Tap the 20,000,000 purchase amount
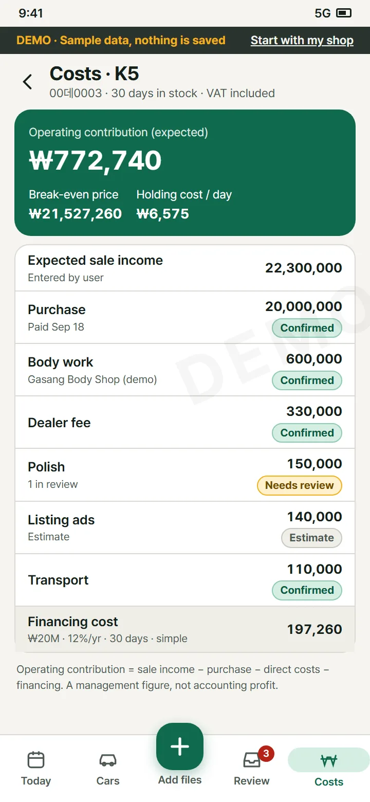Viewport: 370px width, 802px height. [x=304, y=306]
